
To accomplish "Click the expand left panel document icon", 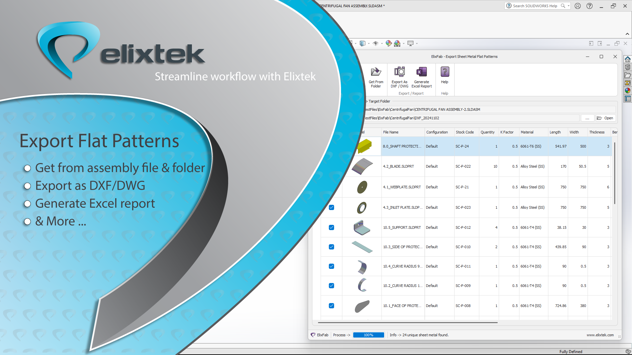I will (x=591, y=43).
